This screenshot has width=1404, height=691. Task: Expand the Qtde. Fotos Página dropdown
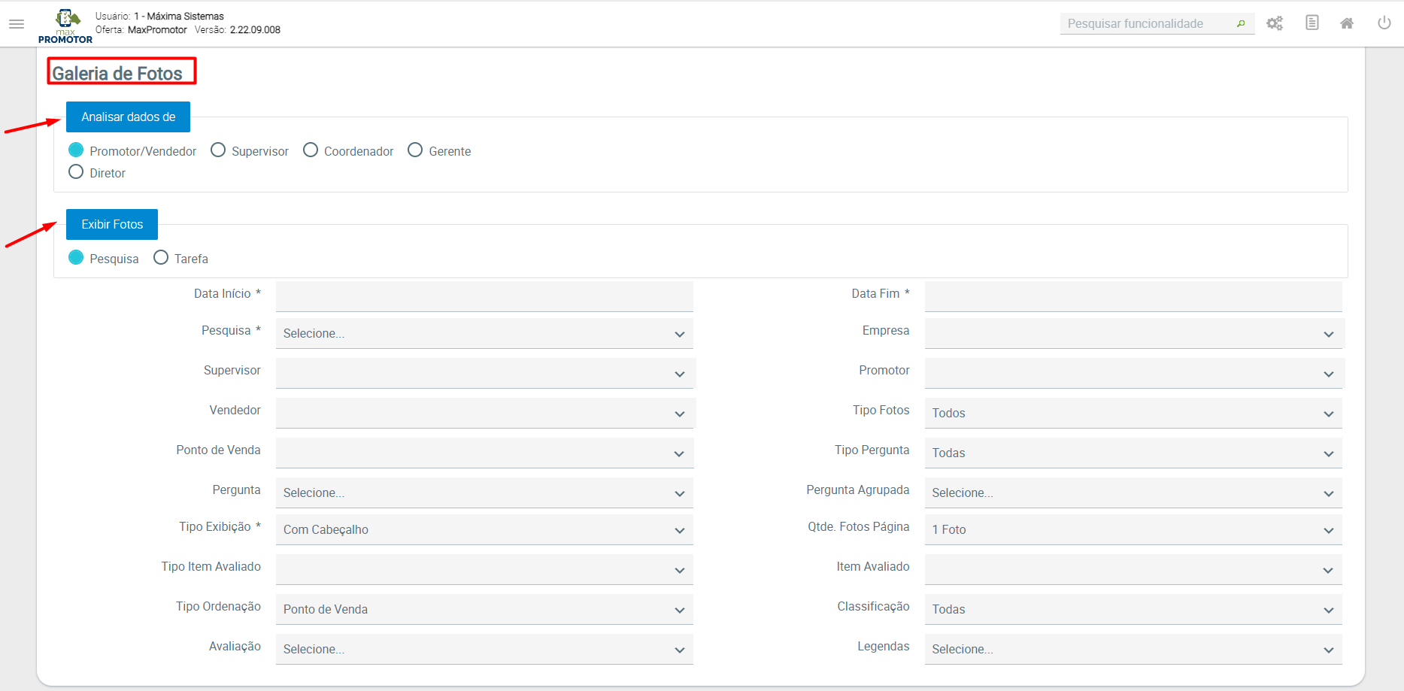pyautogui.click(x=1133, y=529)
